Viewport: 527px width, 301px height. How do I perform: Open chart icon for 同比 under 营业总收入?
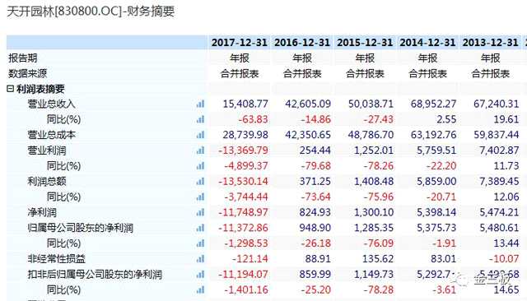200,119
